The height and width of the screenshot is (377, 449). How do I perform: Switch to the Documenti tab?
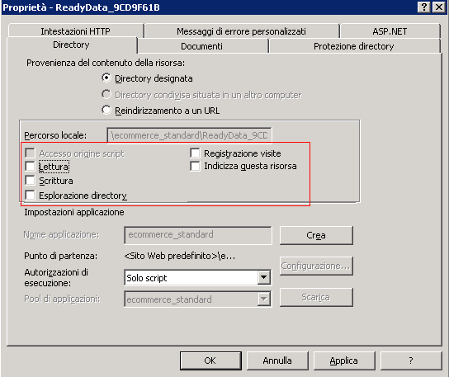(202, 46)
